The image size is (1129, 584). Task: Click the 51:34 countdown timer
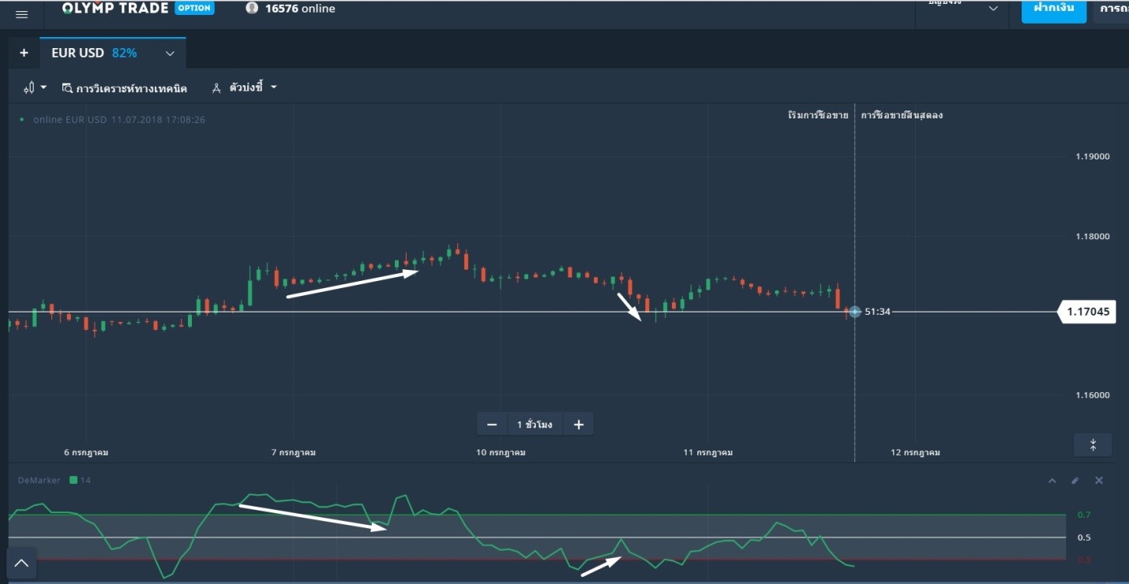[877, 312]
